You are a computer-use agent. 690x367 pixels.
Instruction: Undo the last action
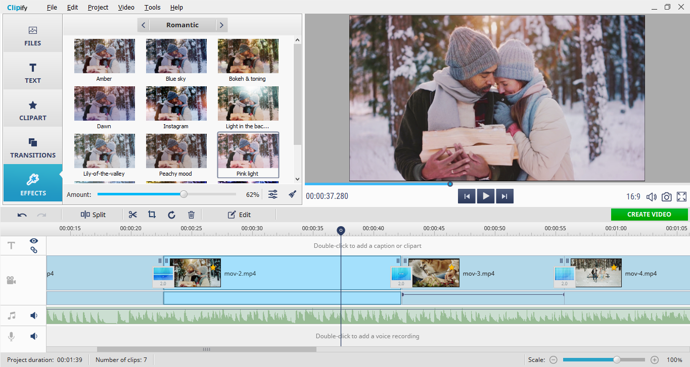[22, 215]
